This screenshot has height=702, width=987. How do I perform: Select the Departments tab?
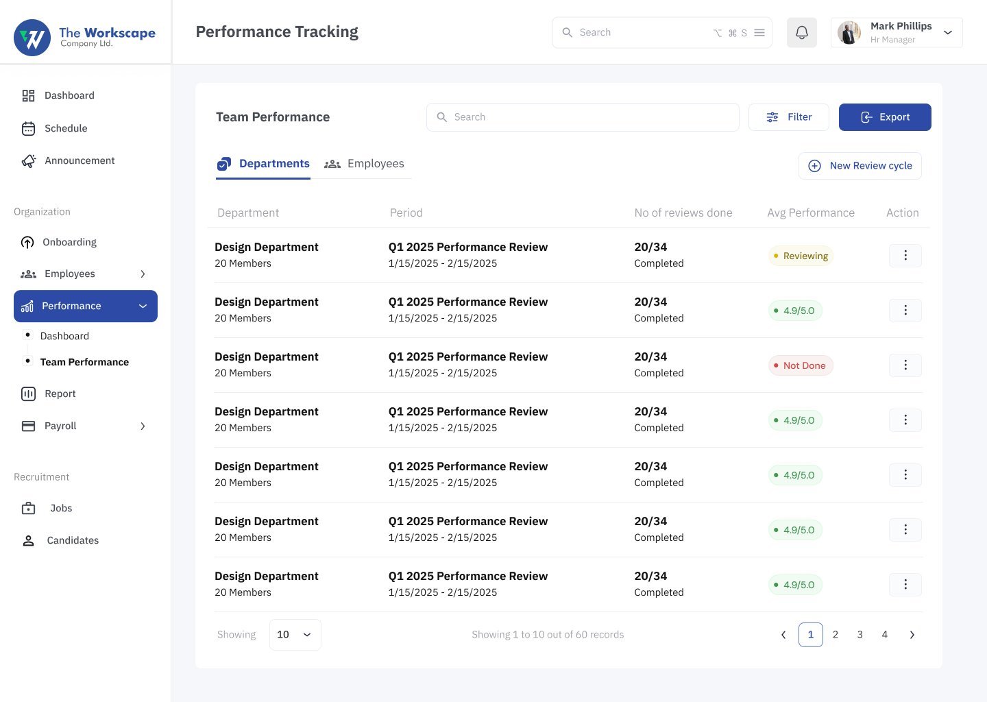(263, 164)
